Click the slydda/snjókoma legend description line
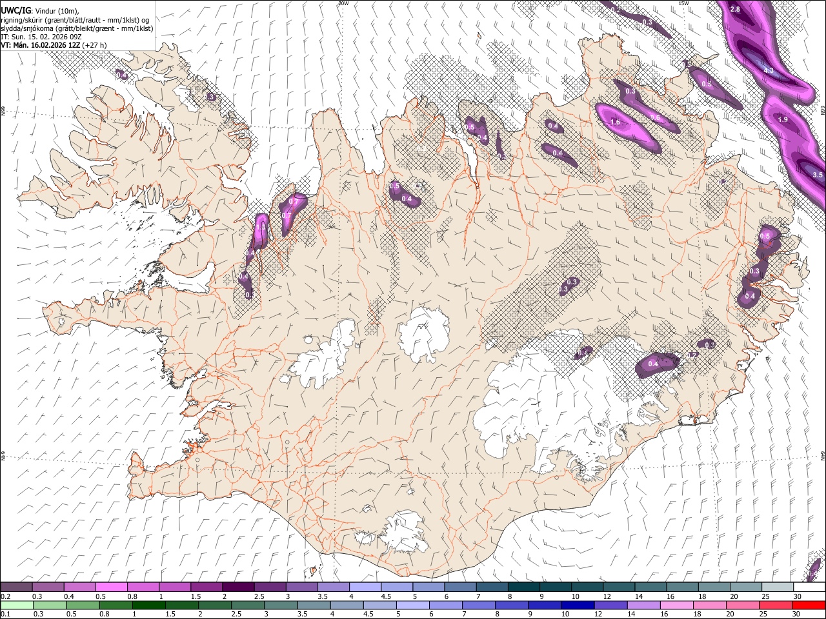 pos(77,28)
